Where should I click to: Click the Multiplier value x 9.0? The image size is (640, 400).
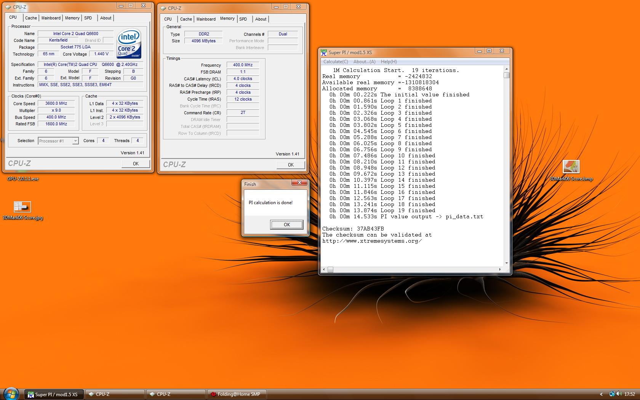click(56, 110)
